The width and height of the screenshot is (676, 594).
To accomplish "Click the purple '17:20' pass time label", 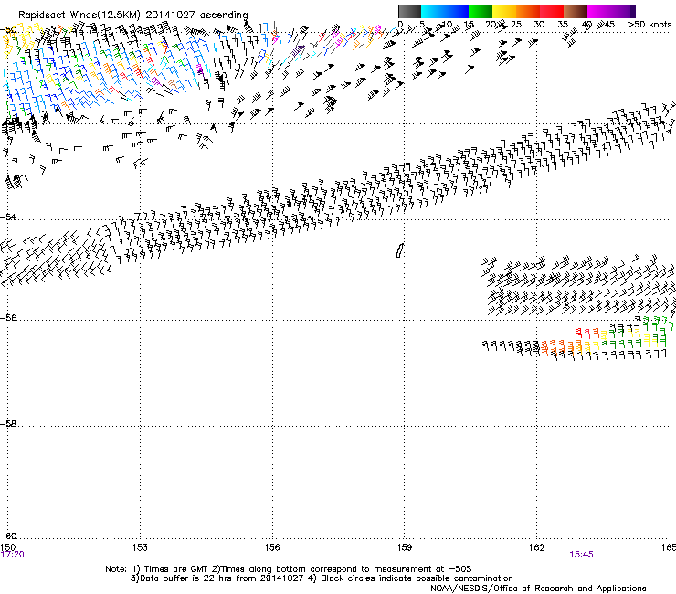I will click(13, 555).
